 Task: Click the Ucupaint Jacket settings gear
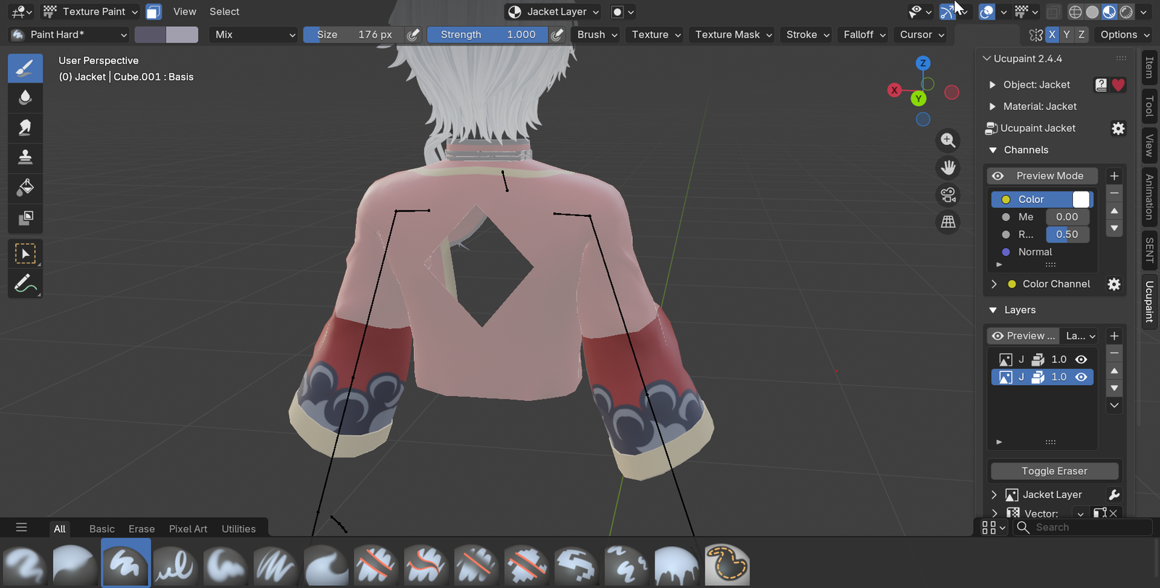tap(1118, 128)
